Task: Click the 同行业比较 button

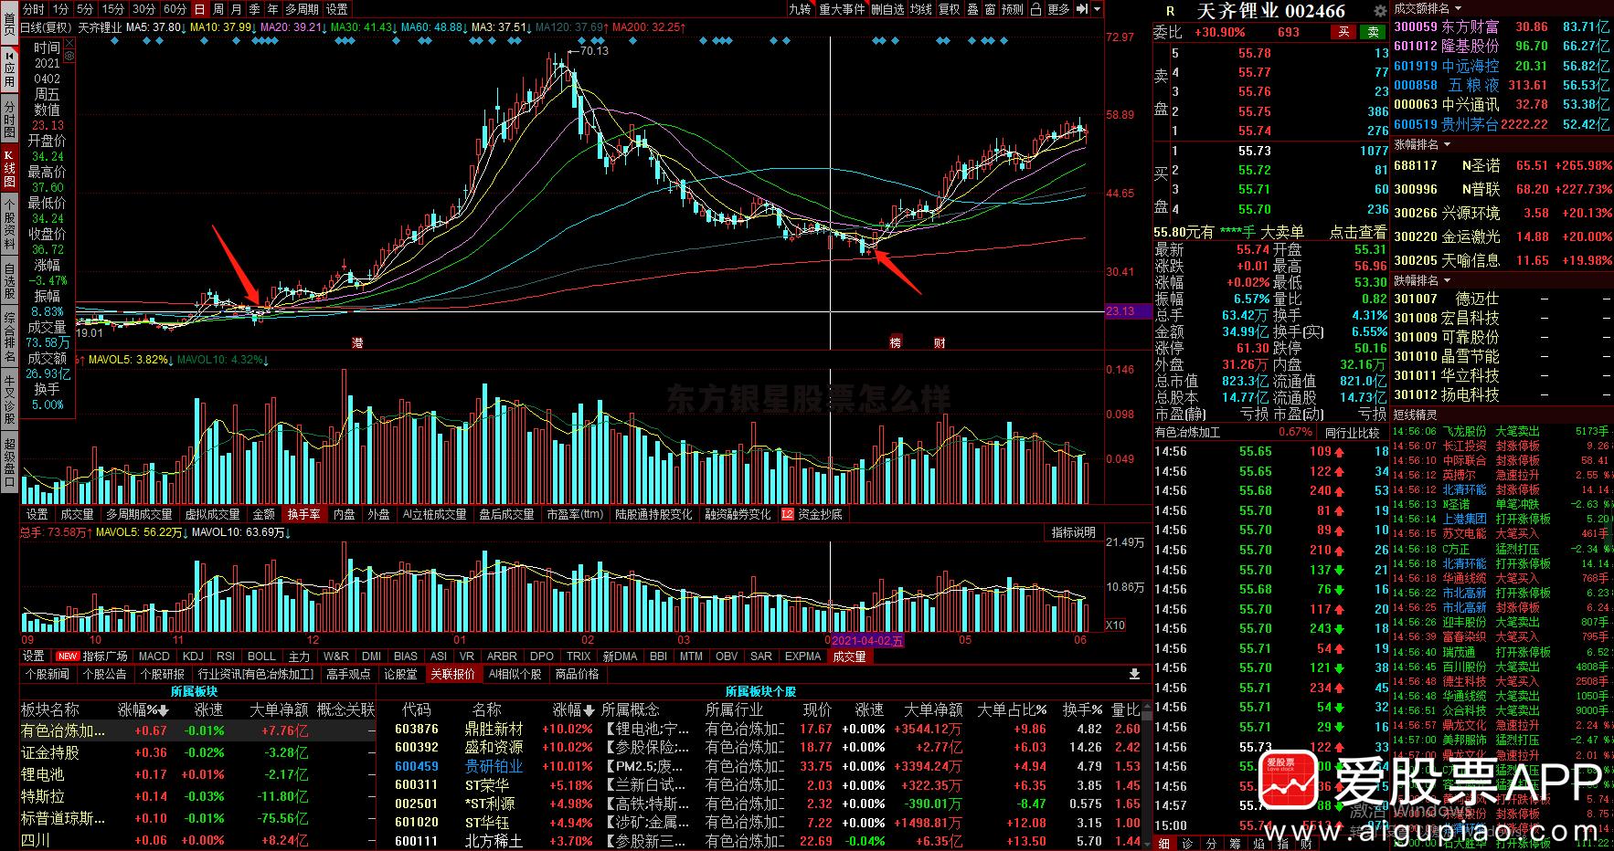Action: 1352,433
